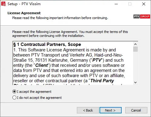
Task: Click the greyed-out maximize window button
Action: click(x=130, y=4)
